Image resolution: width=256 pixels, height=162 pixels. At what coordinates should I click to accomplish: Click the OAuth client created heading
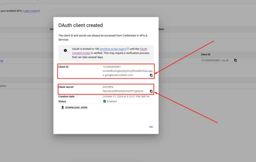pos(80,25)
